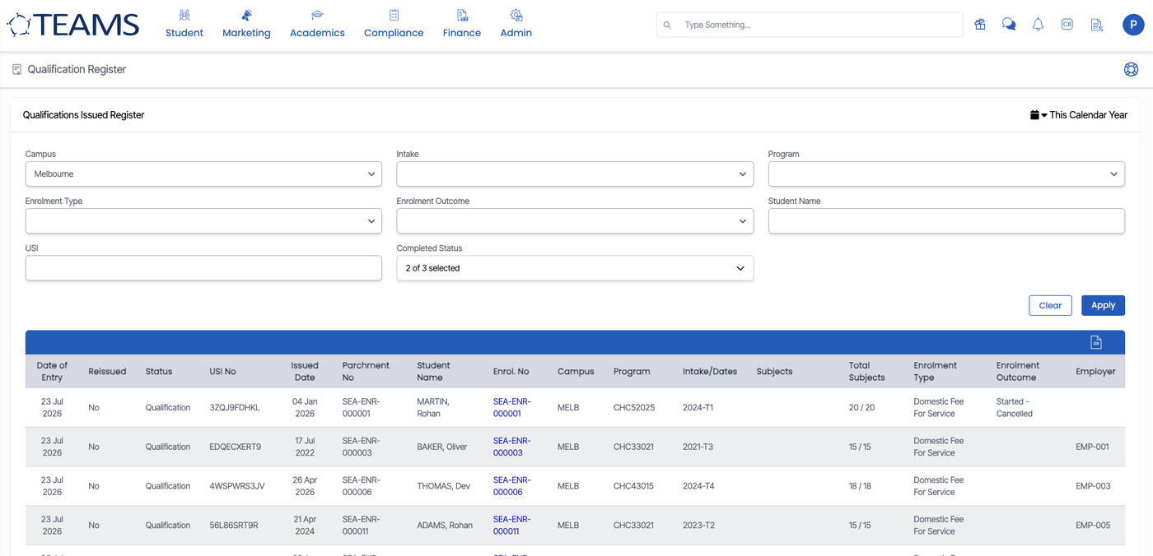Viewport: 1153px width, 556px height.
Task: Open enrolment link SEA-ENR-000006
Action: [x=512, y=486]
